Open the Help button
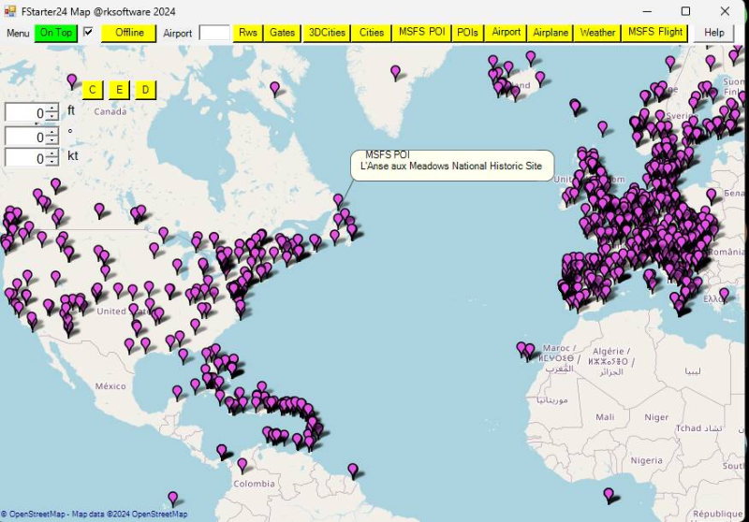Viewport: 749px width, 522px height. (x=713, y=33)
